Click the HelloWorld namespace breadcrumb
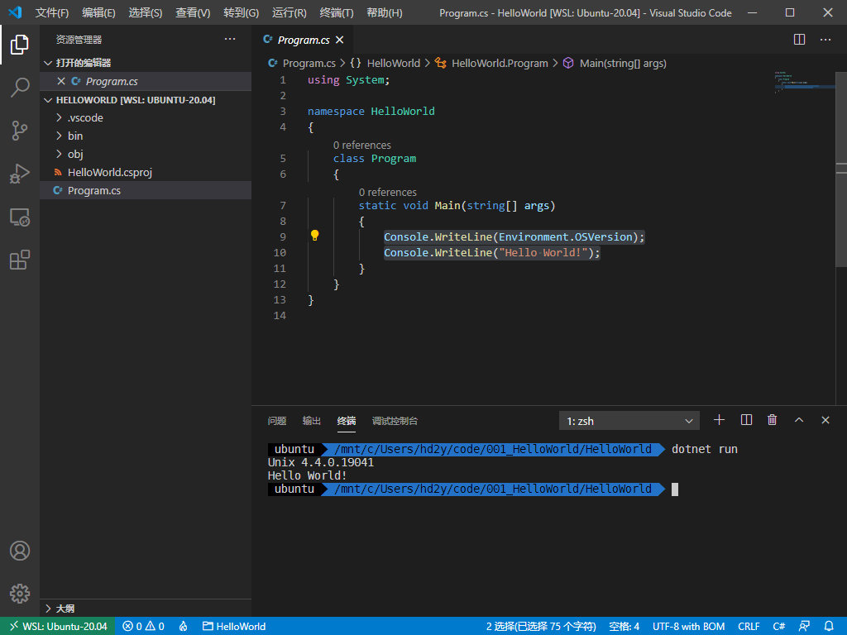Viewport: 847px width, 635px height. point(385,63)
